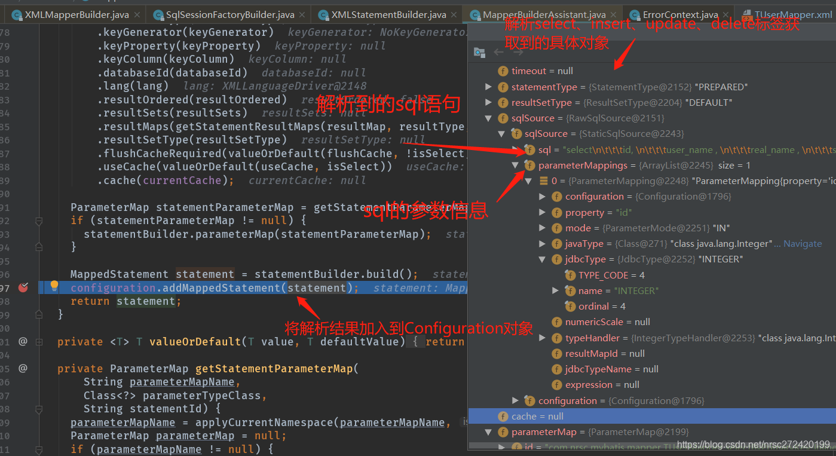This screenshot has width=836, height=456.
Task: Click field icon next to numericScale
Action: [x=557, y=322]
